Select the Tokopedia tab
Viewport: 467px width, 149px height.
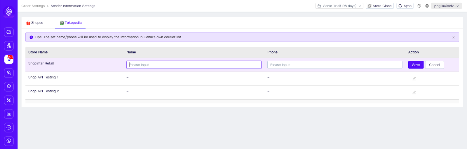point(70,23)
